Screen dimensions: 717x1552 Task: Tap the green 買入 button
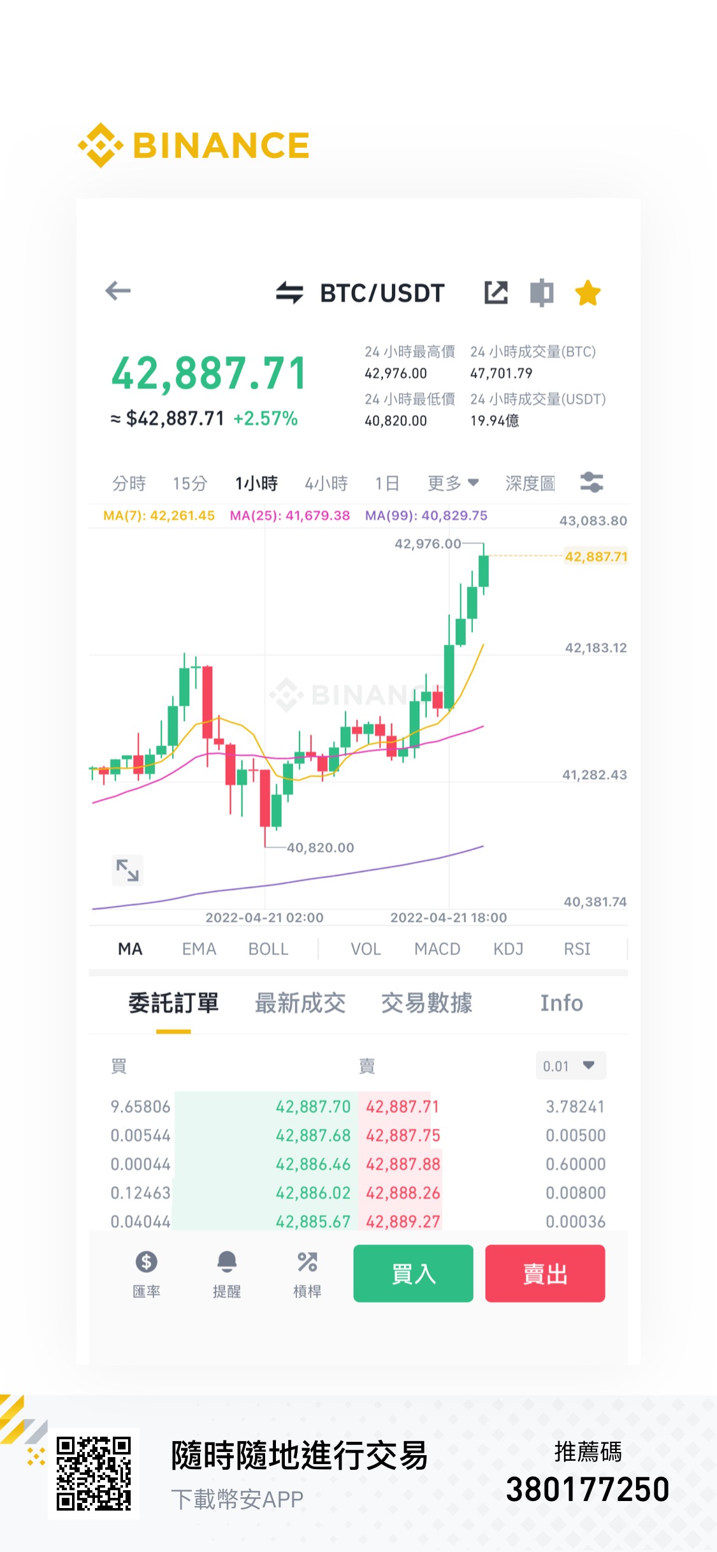click(414, 1273)
